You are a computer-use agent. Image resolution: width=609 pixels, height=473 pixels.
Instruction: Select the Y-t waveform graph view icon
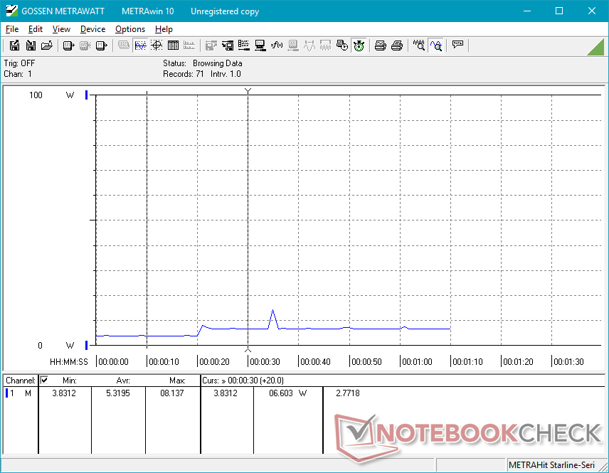(x=140, y=46)
